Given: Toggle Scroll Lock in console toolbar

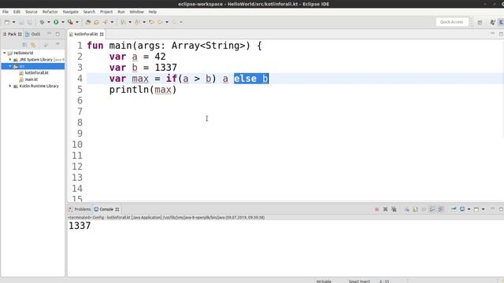Looking at the screenshot, I should click(415, 209).
